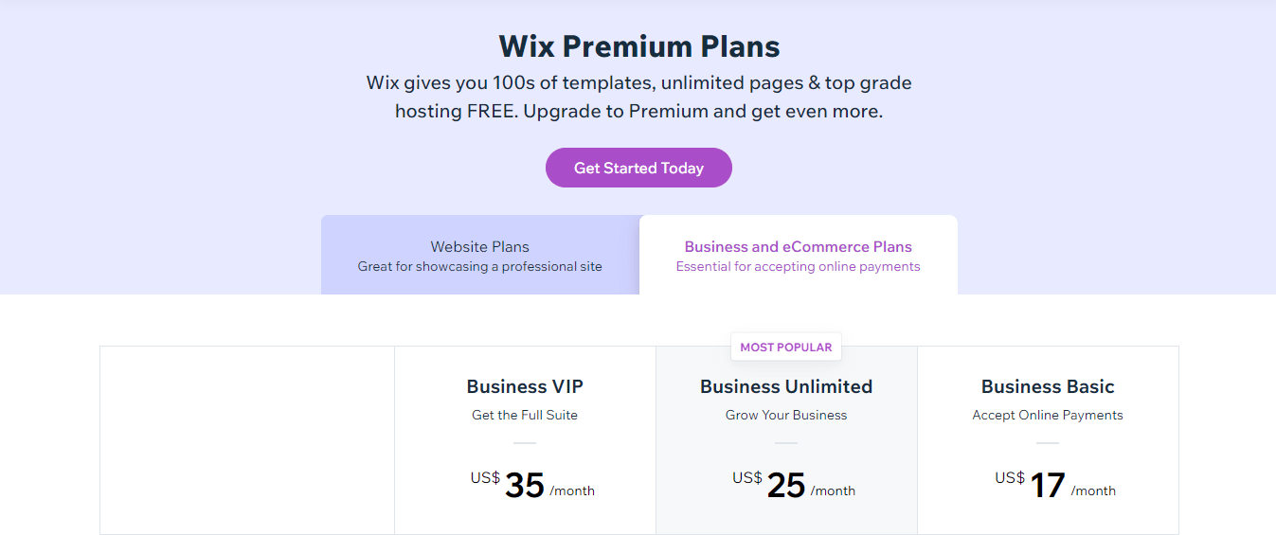Viewport: 1276px width, 535px height.
Task: Click the 'Grow Your Business' subtitle
Action: point(786,415)
